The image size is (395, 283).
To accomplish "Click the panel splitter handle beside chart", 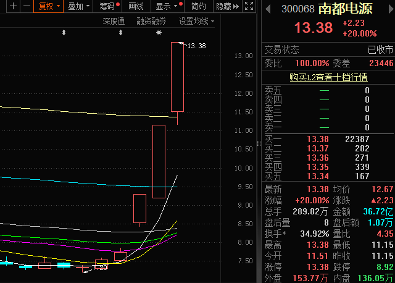I will tap(259, 143).
